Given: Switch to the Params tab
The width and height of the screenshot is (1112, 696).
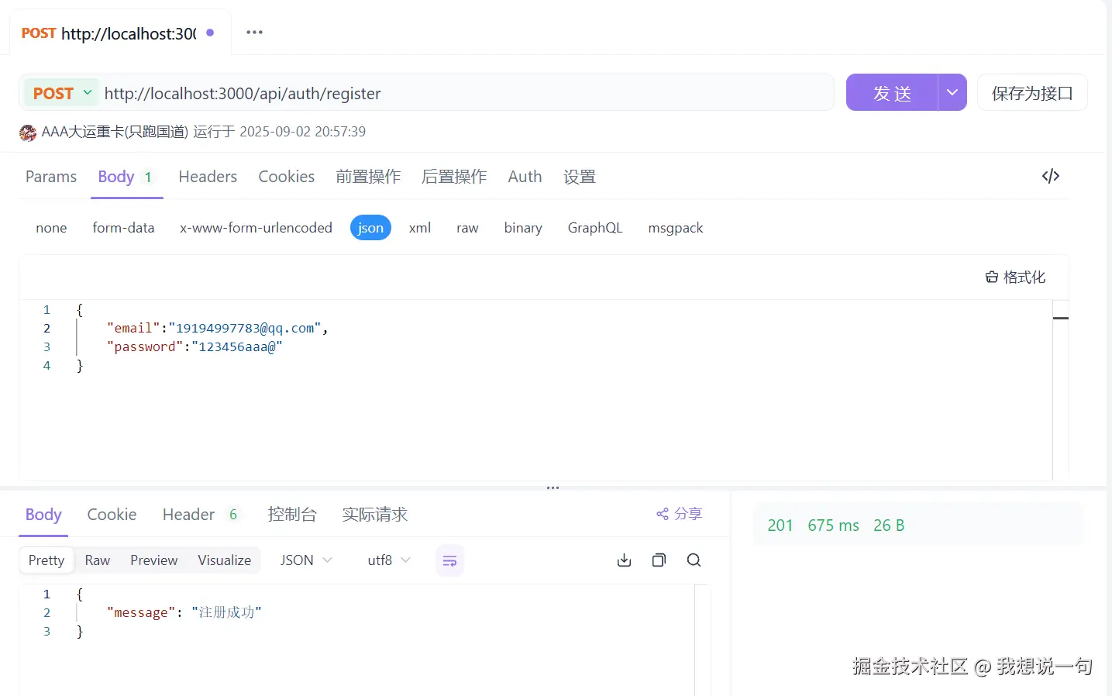Looking at the screenshot, I should [x=51, y=177].
